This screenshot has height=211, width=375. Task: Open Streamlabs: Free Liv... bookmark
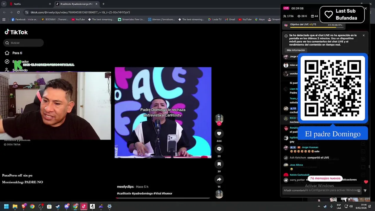pyautogui.click(x=131, y=19)
